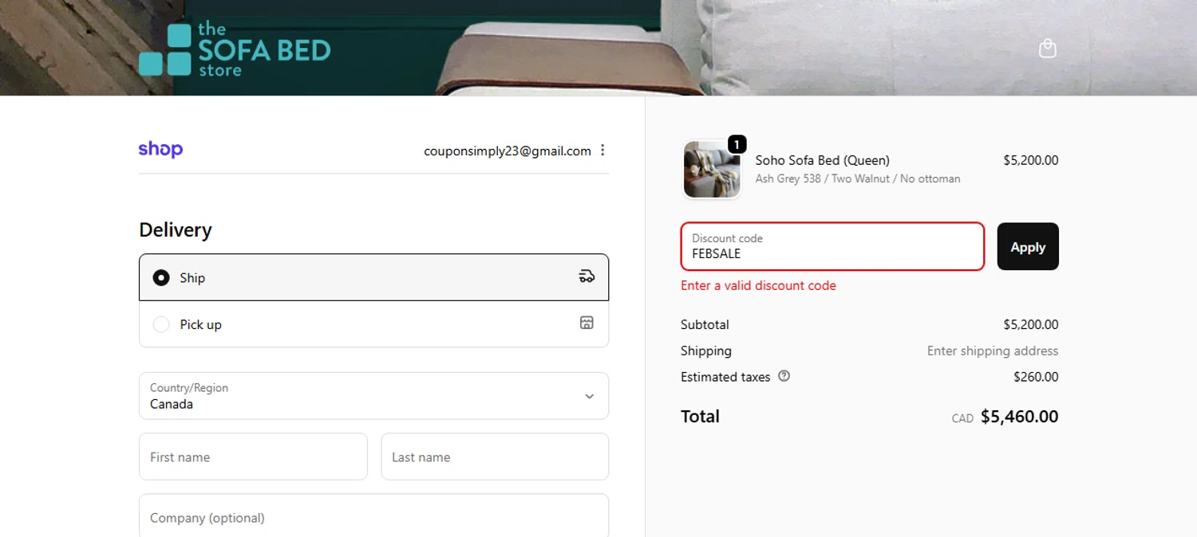Click the CAD currency label

(962, 418)
